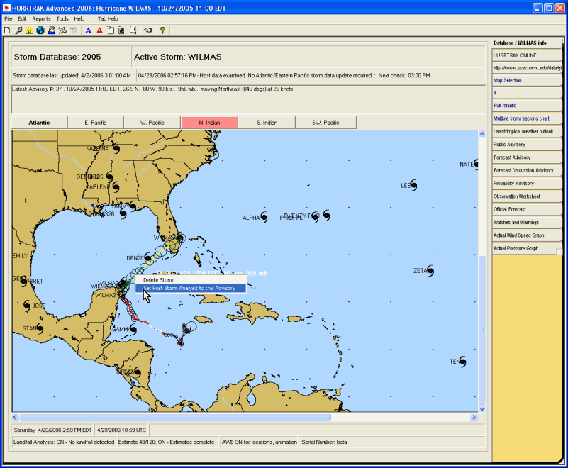The height and width of the screenshot is (468, 568).
Task: Choose Set Post Storm Analysis to this Advisory
Action: (x=189, y=289)
